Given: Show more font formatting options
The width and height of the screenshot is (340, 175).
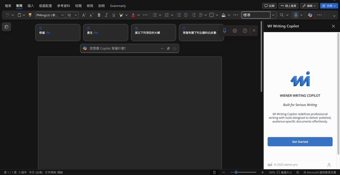Looking at the screenshot, I should (x=145, y=15).
